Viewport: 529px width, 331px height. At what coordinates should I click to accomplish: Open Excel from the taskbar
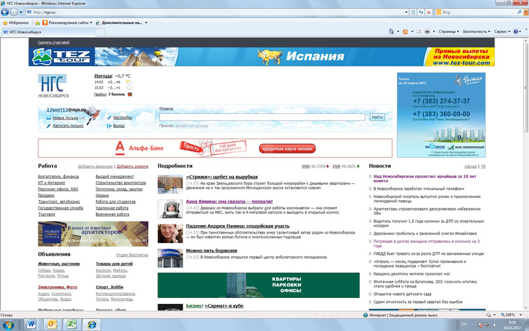point(72,324)
